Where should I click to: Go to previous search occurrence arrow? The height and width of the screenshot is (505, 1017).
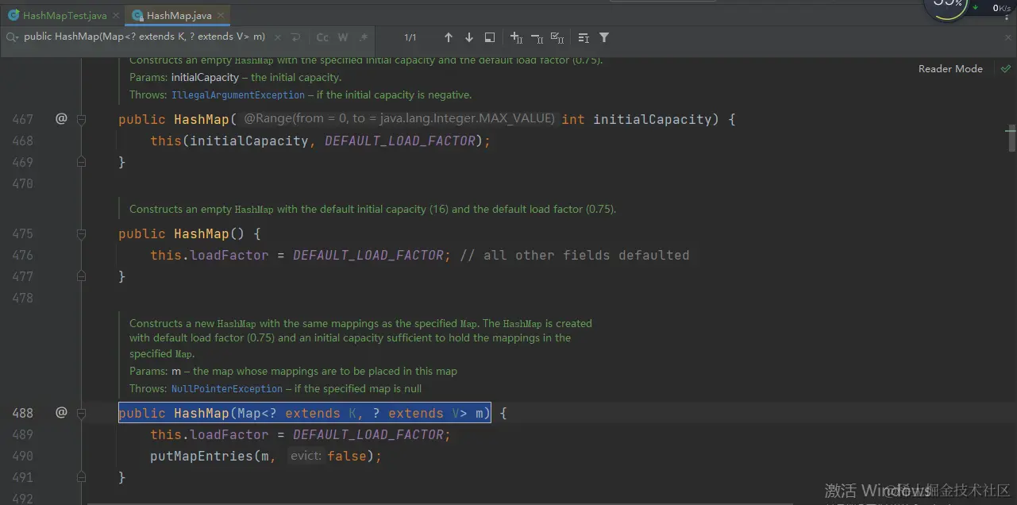(x=449, y=37)
